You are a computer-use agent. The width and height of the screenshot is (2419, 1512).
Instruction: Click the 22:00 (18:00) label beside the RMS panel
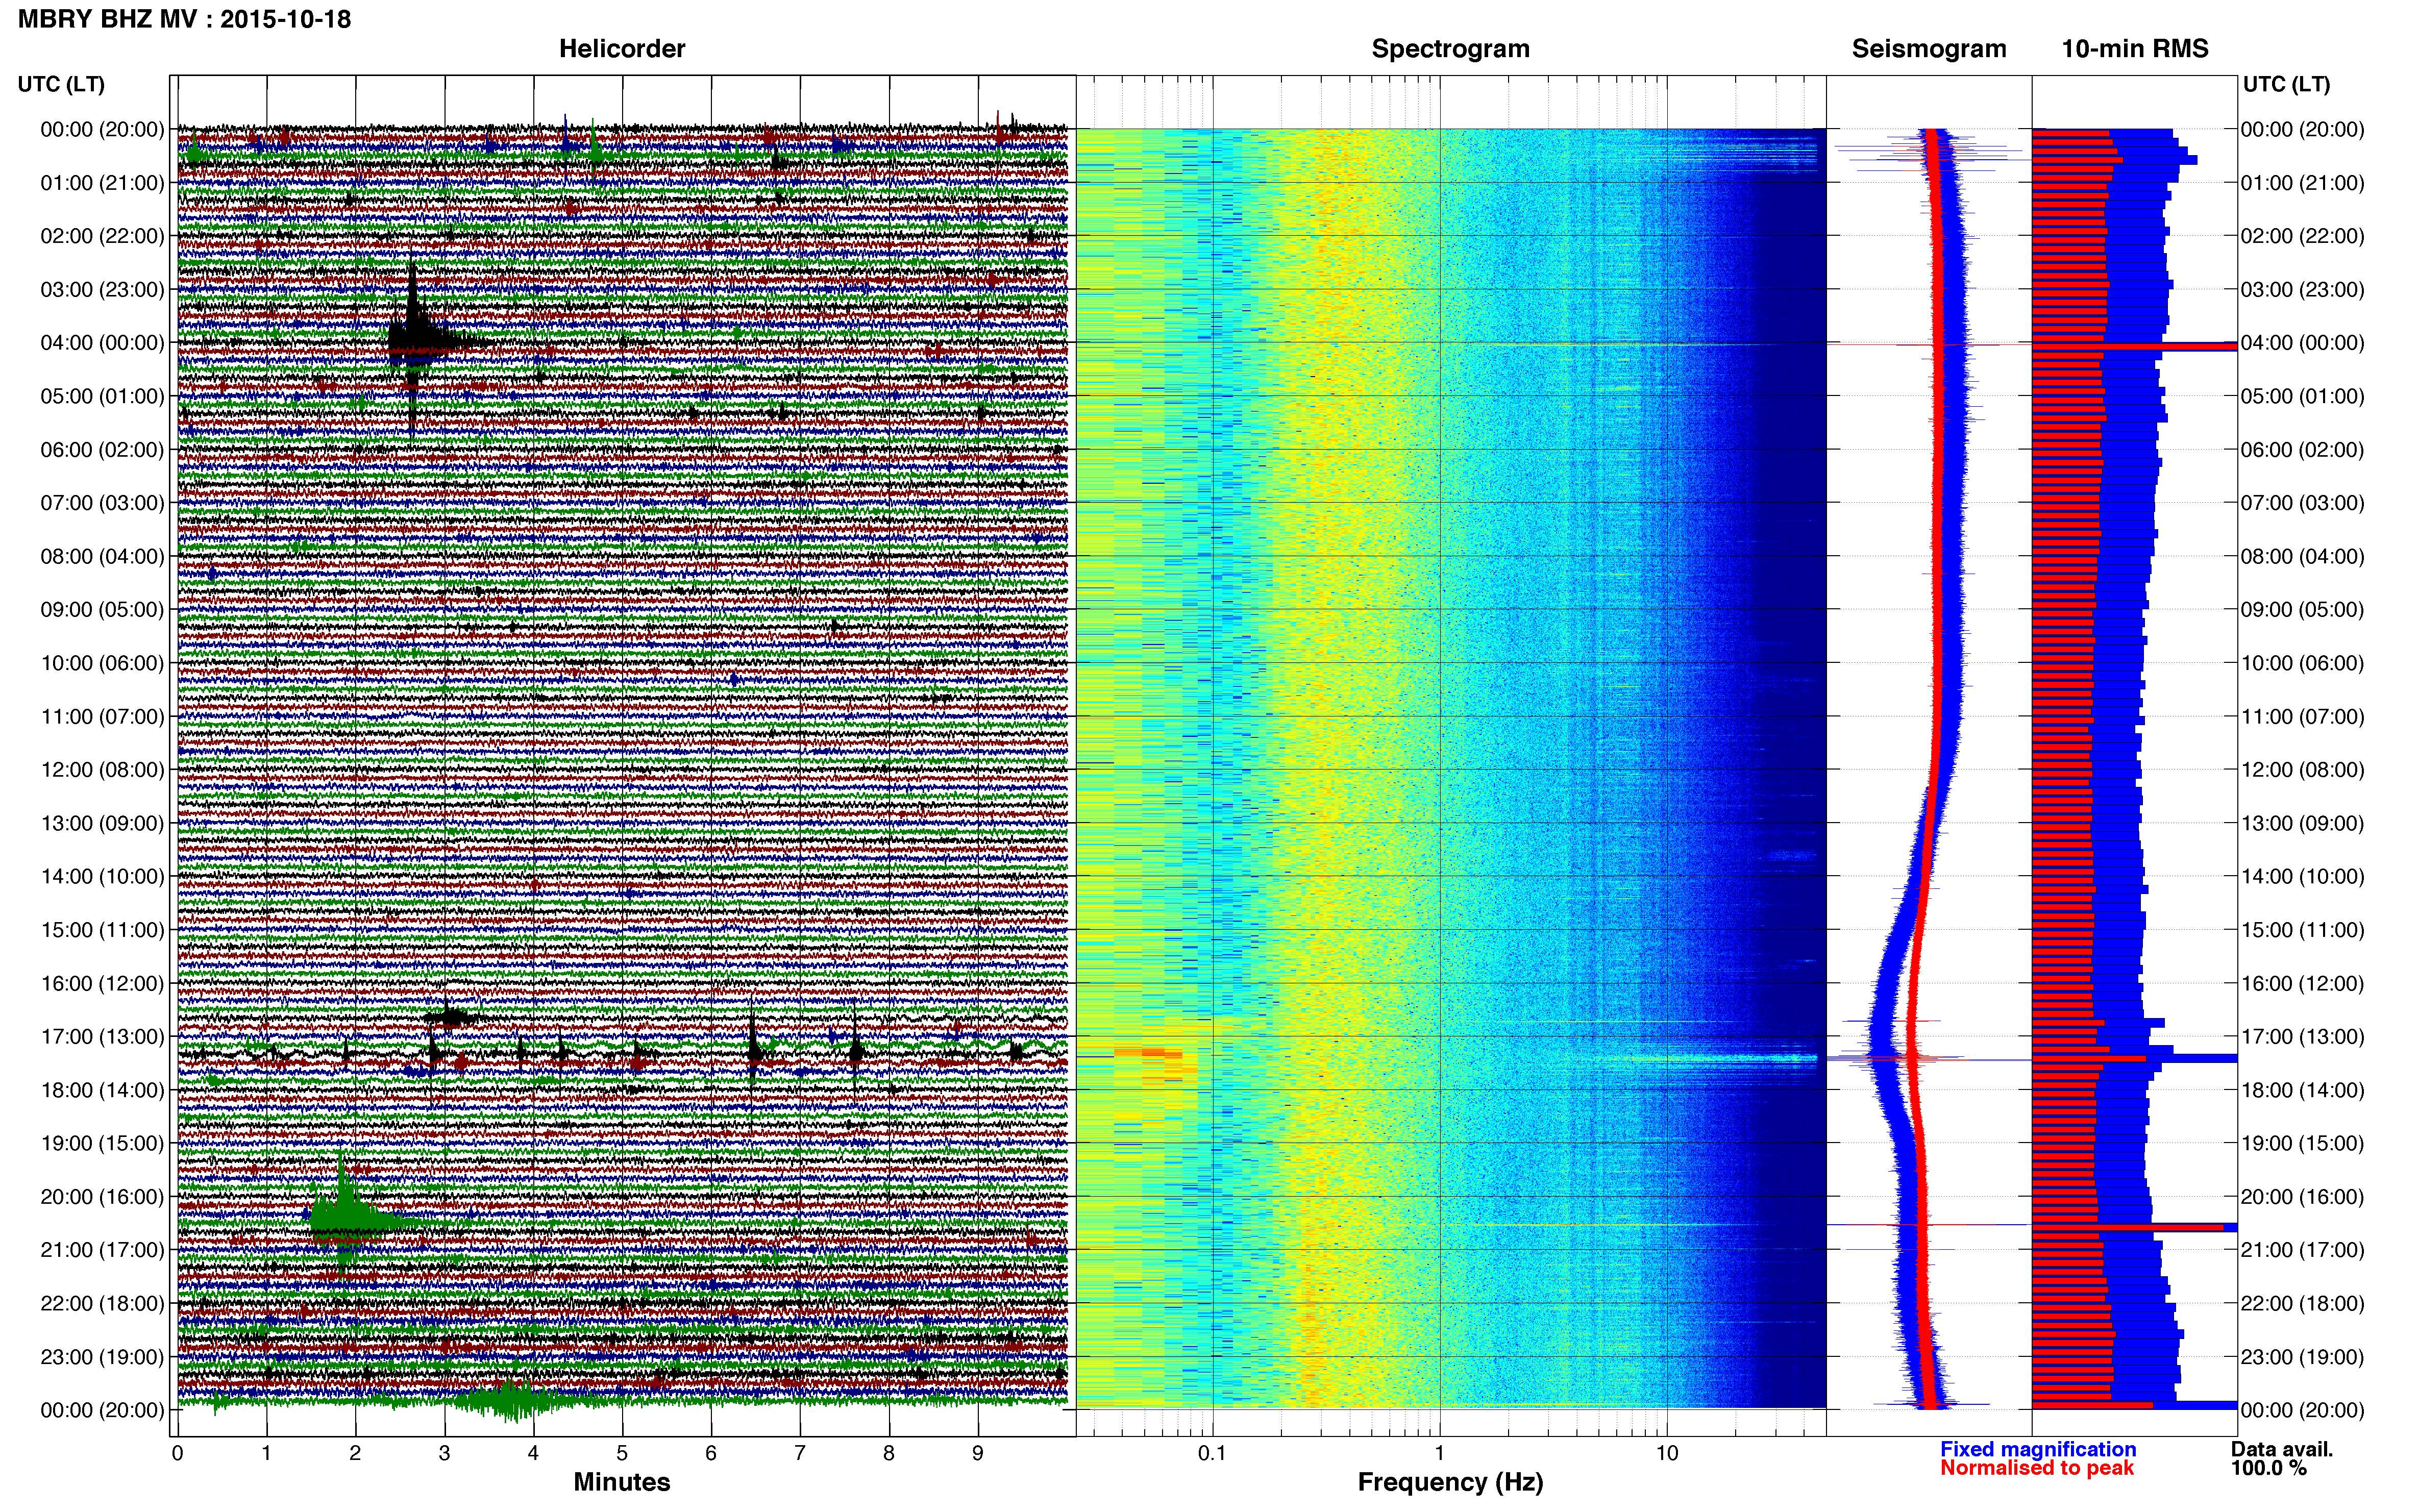point(2302,1304)
